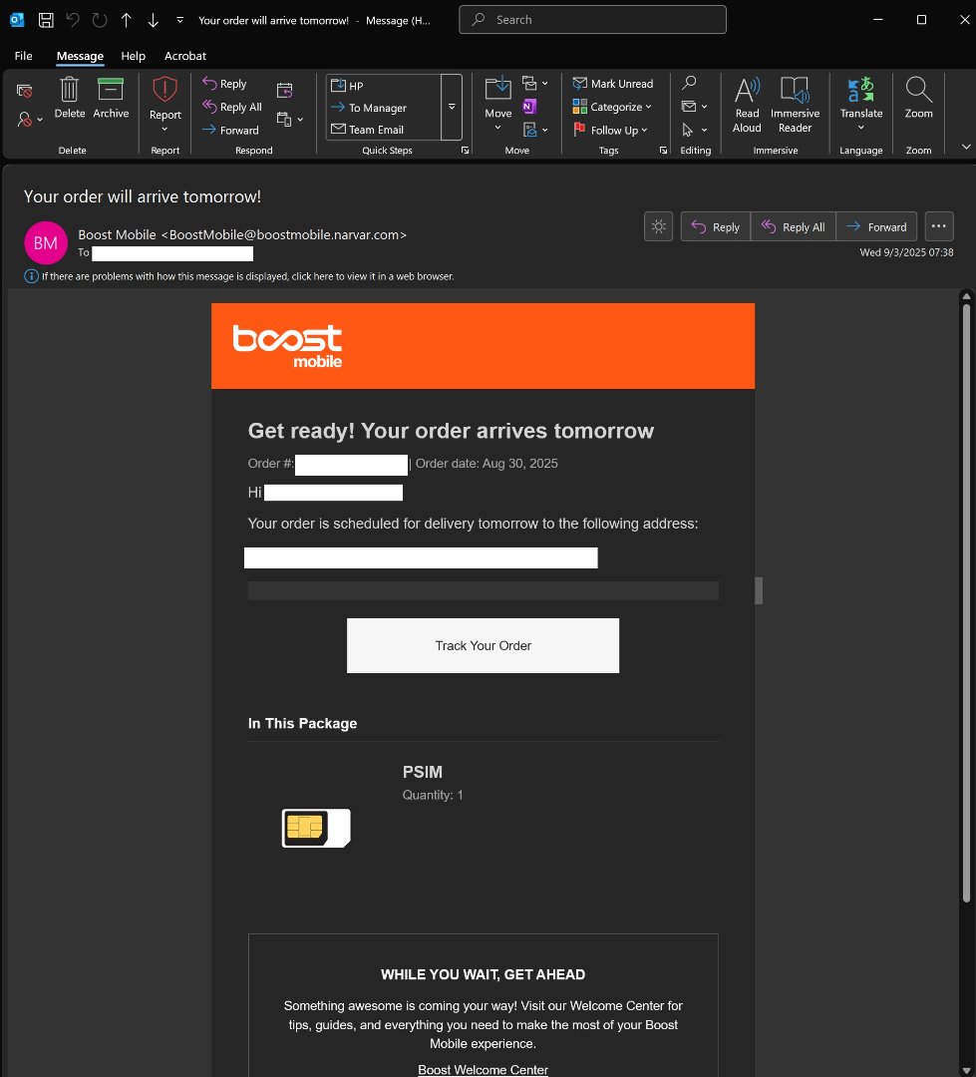
Task: Click Forward in the message header
Action: [875, 226]
